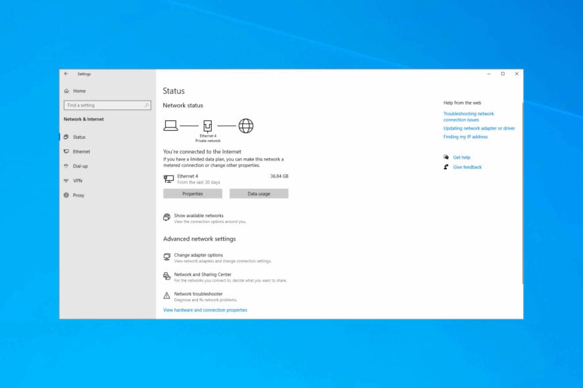Click the Show available networks icon
This screenshot has width=583, height=388.
pos(166,217)
